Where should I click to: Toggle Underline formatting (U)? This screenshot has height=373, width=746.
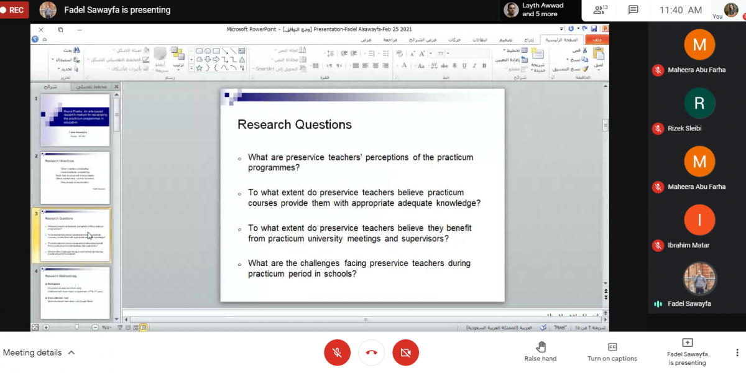click(464, 66)
